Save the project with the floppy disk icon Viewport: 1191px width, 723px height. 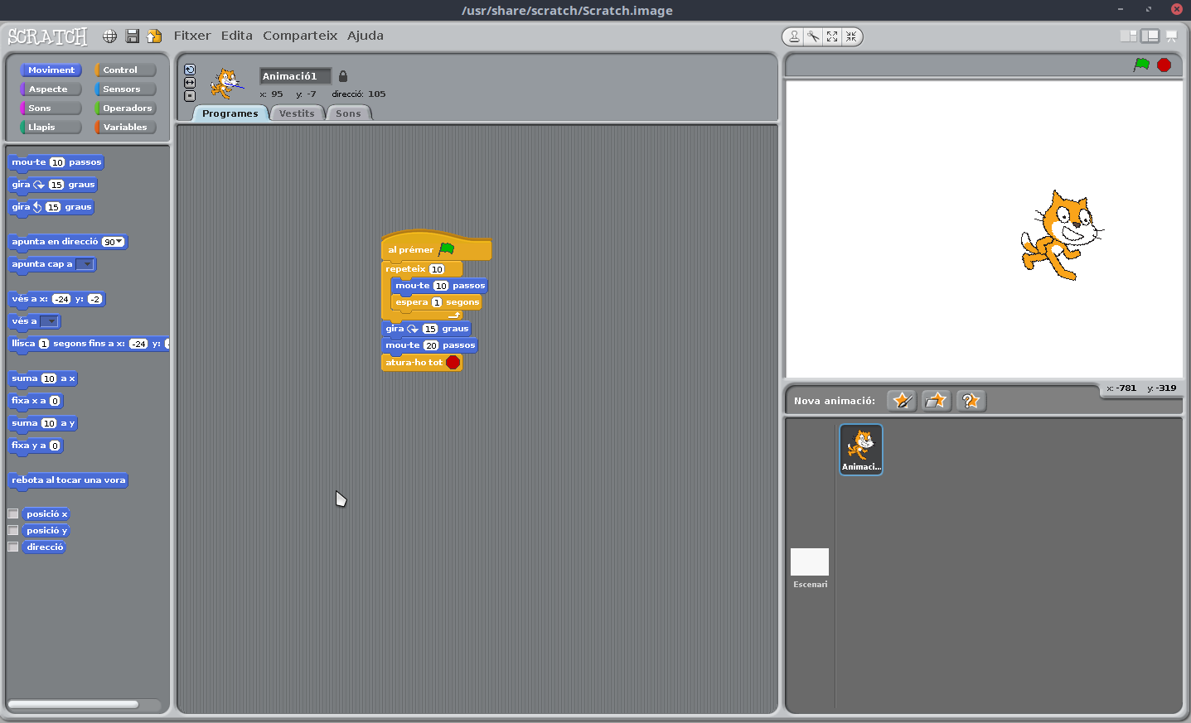(132, 36)
